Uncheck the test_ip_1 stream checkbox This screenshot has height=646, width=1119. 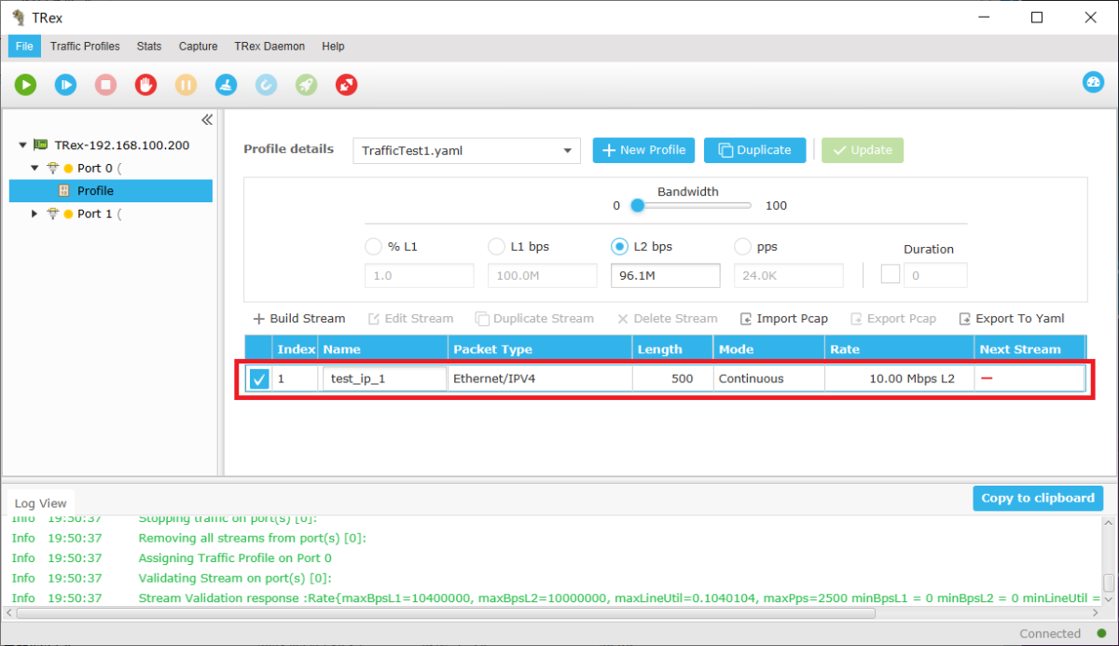tap(259, 378)
